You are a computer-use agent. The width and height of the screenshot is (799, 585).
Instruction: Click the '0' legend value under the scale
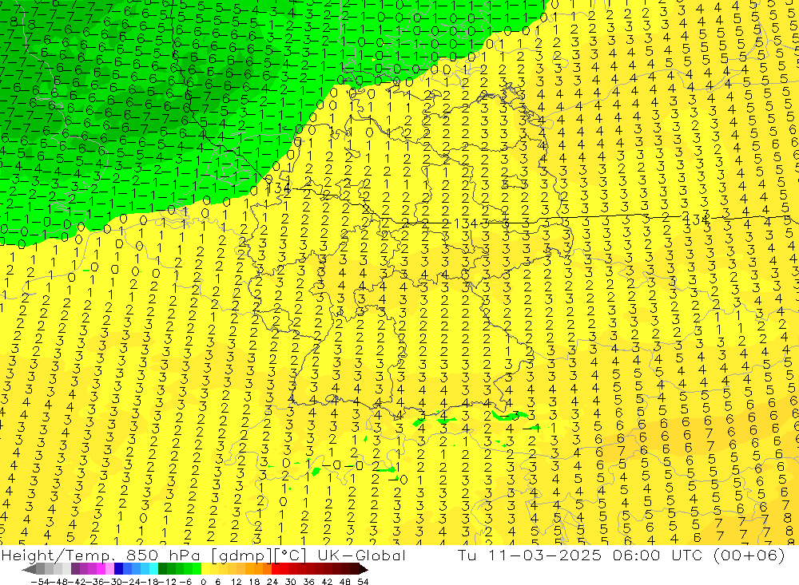203,582
